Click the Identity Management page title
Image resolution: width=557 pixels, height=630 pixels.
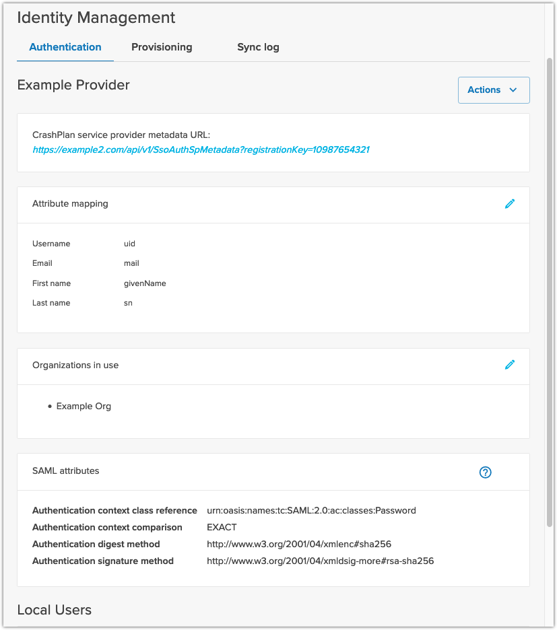click(x=96, y=17)
